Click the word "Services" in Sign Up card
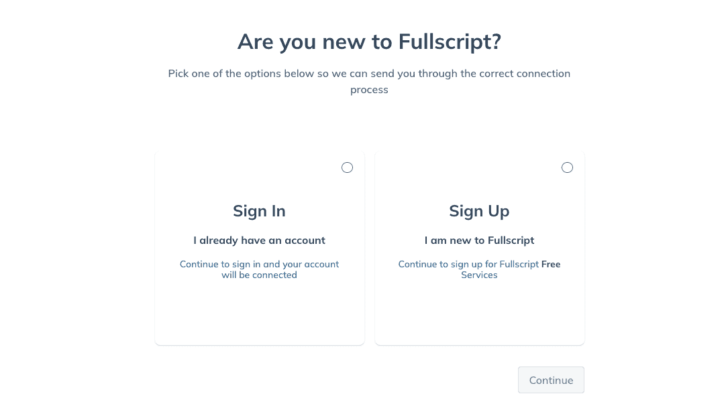Image resolution: width=726 pixels, height=402 pixels. [479, 275]
